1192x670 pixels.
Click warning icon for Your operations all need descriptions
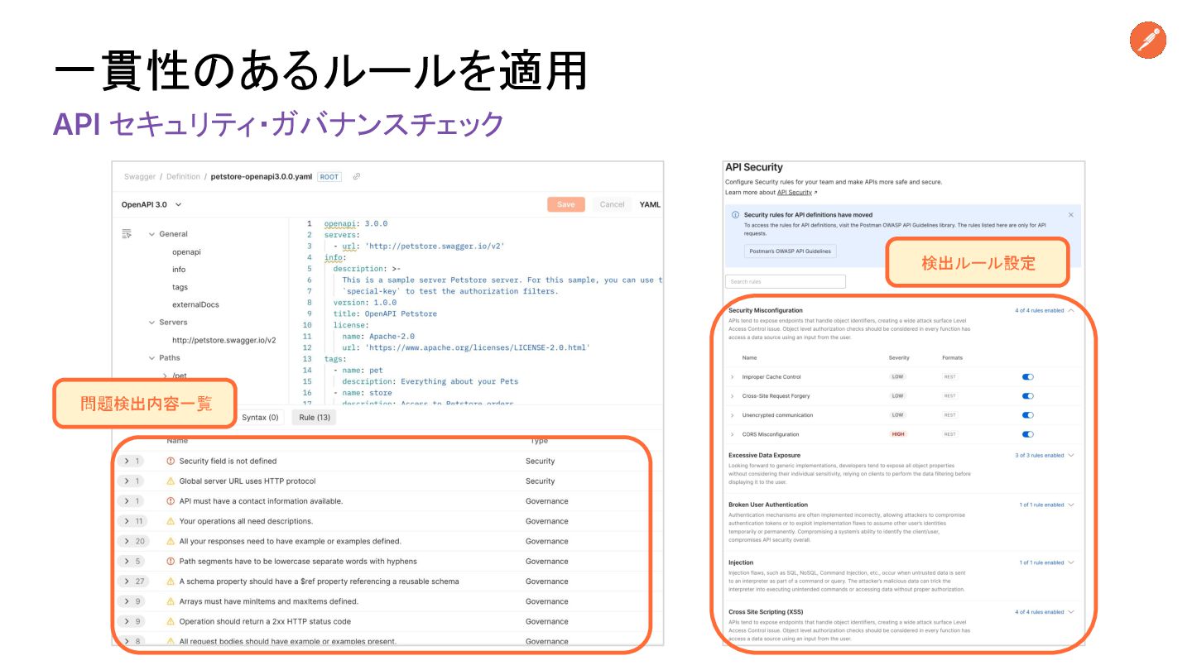pos(171,521)
